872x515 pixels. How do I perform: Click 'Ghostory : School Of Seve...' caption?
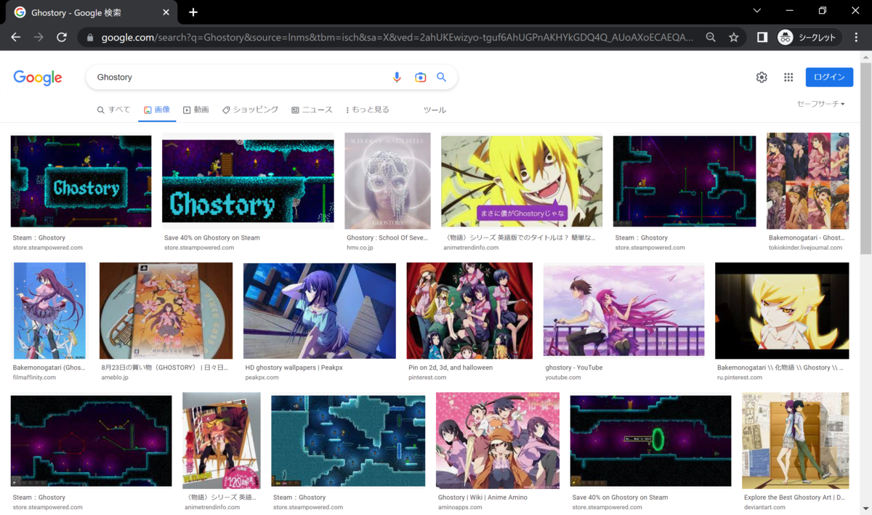[387, 238]
